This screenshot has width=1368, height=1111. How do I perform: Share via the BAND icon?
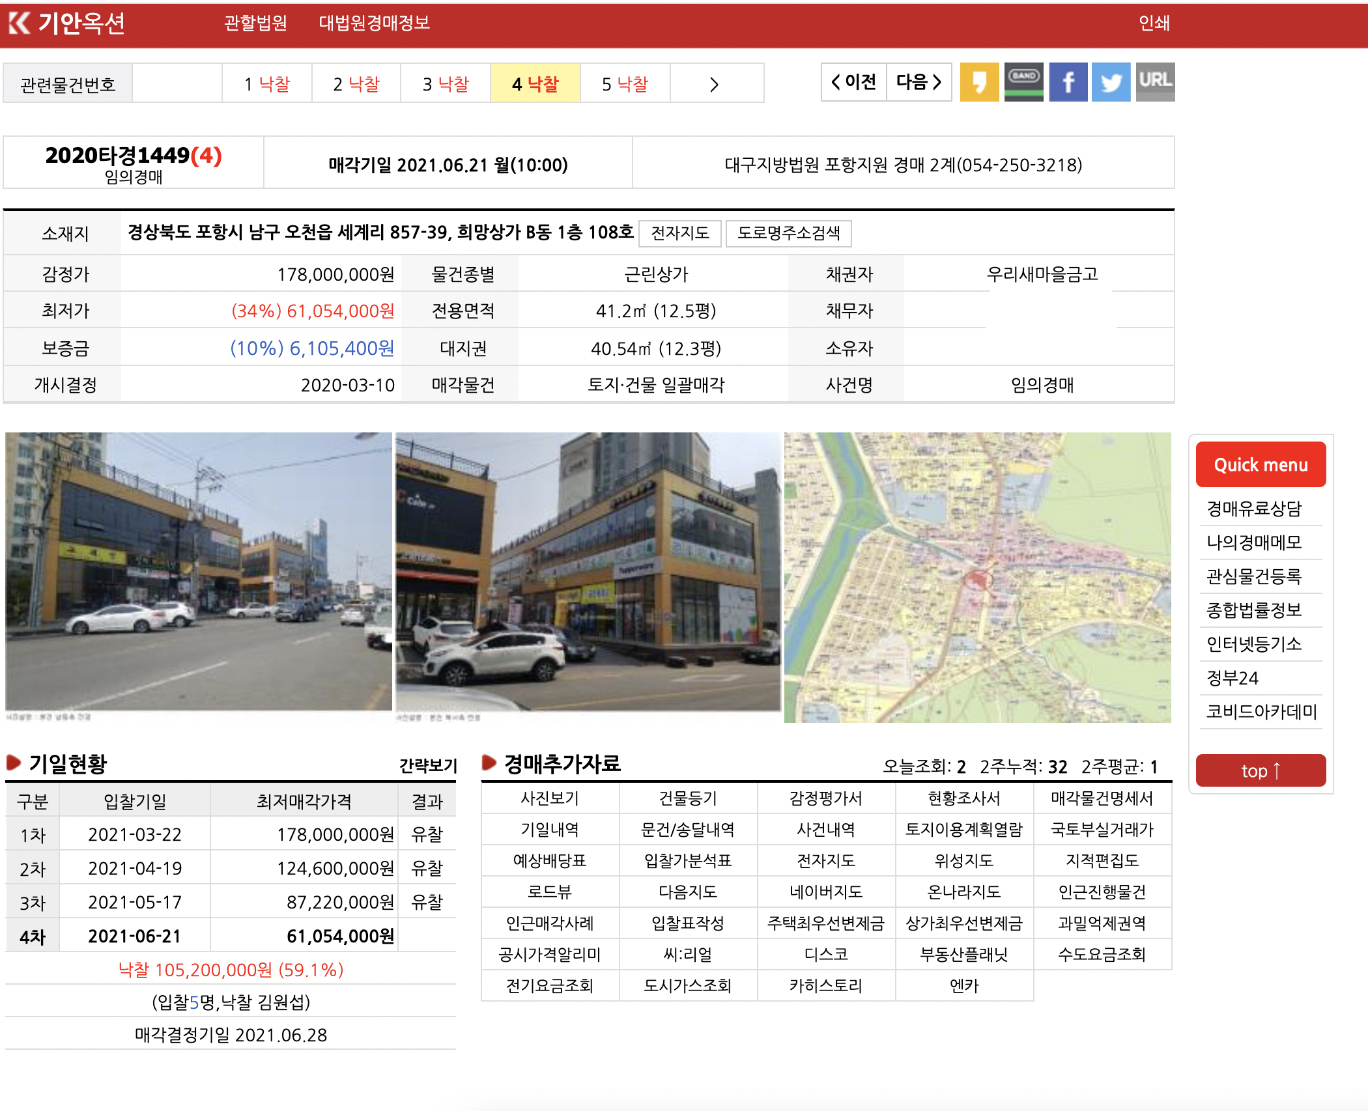coord(1023,82)
